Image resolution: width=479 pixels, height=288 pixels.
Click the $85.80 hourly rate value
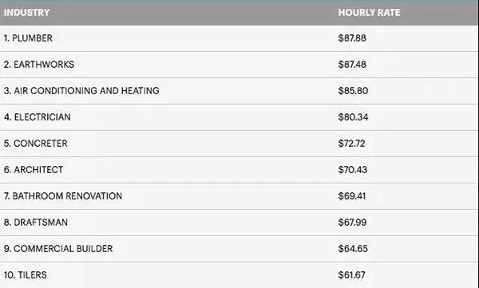[x=353, y=91]
